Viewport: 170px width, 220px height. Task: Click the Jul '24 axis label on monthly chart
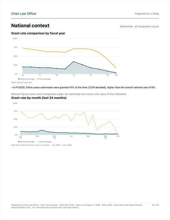click(20, 137)
